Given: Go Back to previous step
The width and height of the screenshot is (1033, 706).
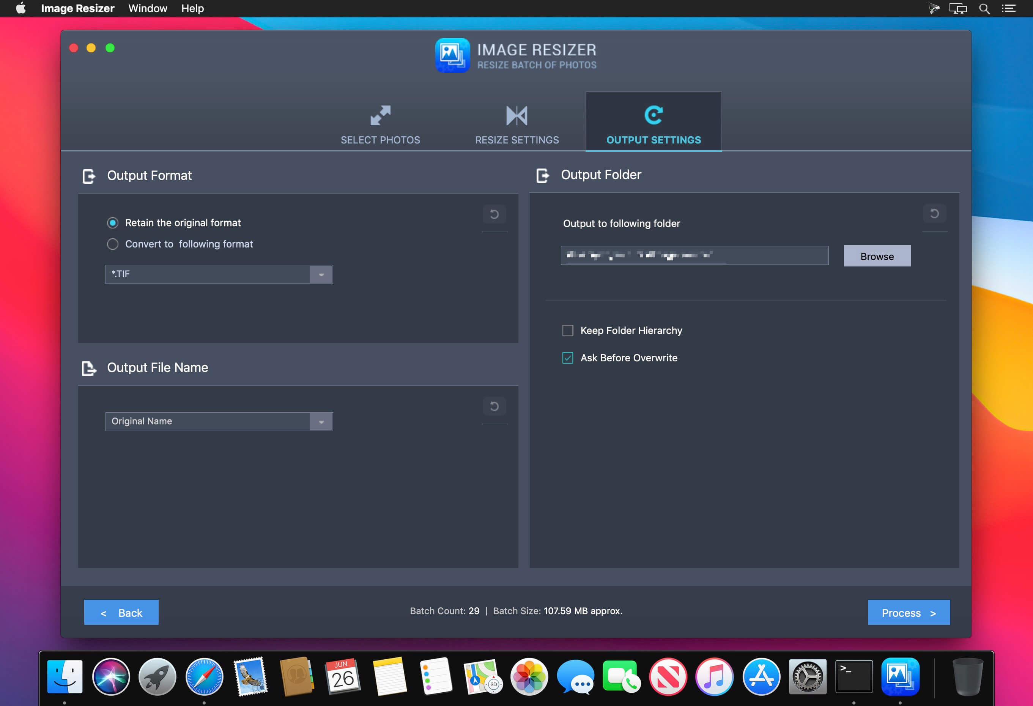Looking at the screenshot, I should pos(121,613).
